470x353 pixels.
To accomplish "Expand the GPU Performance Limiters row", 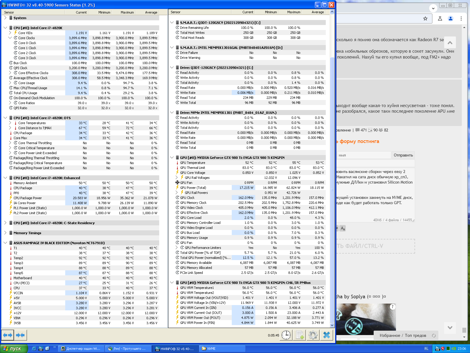I will point(177,248).
